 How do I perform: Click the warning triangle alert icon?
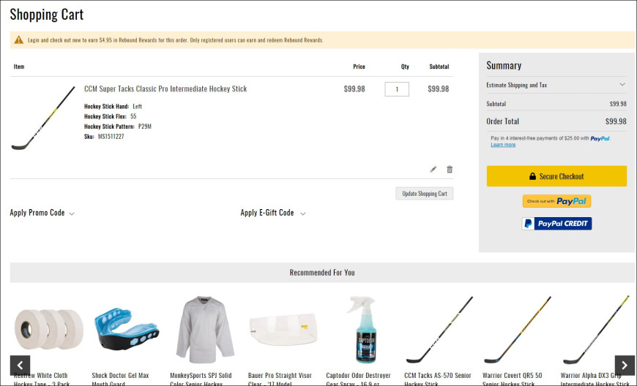(x=19, y=40)
